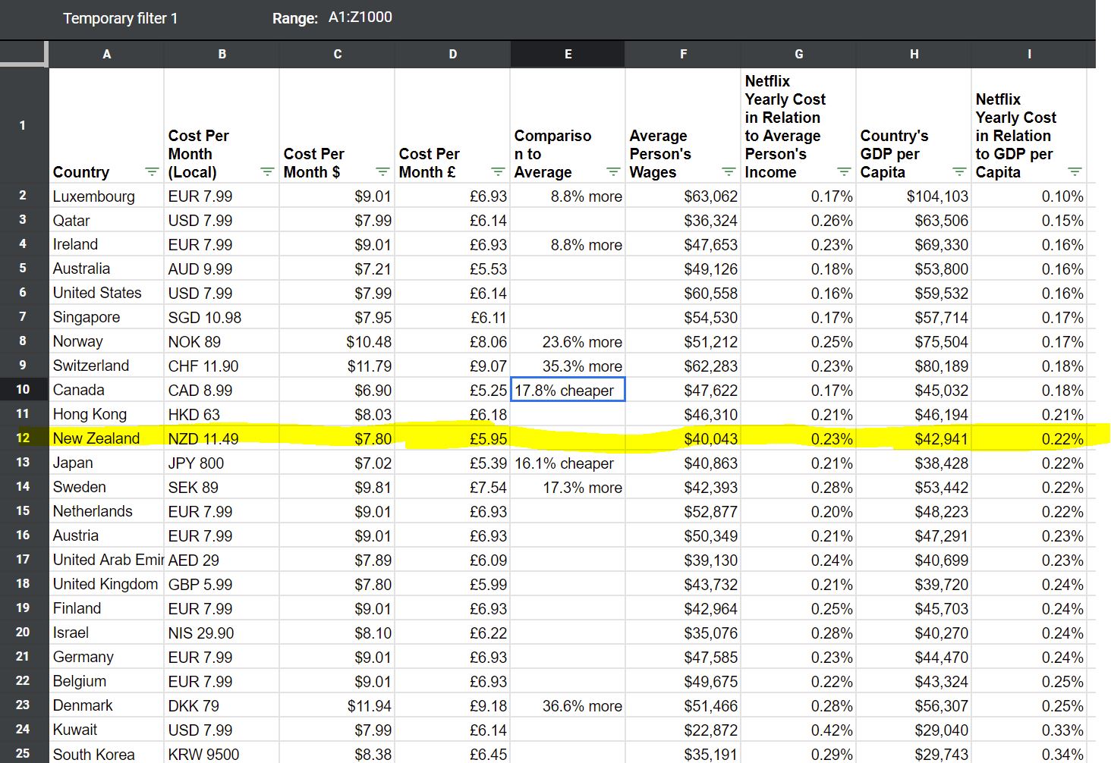Open Country's GDP per Capita filter

[959, 172]
